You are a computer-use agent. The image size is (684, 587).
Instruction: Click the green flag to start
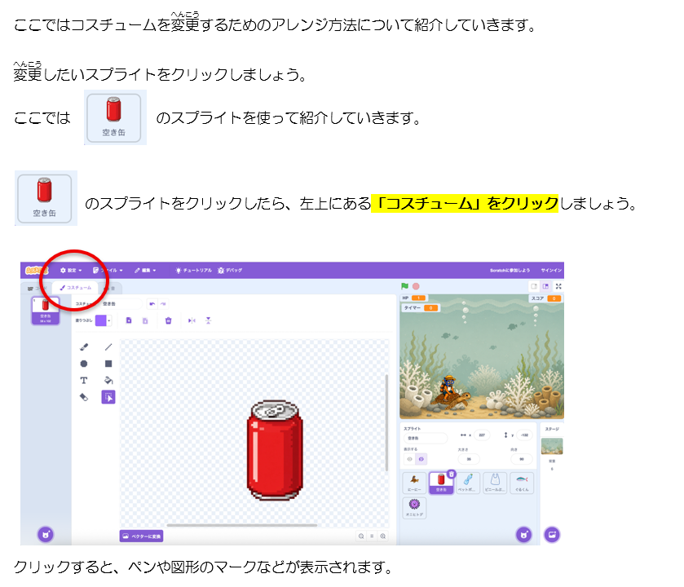(405, 286)
